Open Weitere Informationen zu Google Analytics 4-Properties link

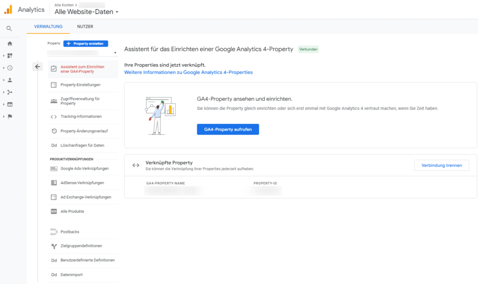tap(188, 72)
